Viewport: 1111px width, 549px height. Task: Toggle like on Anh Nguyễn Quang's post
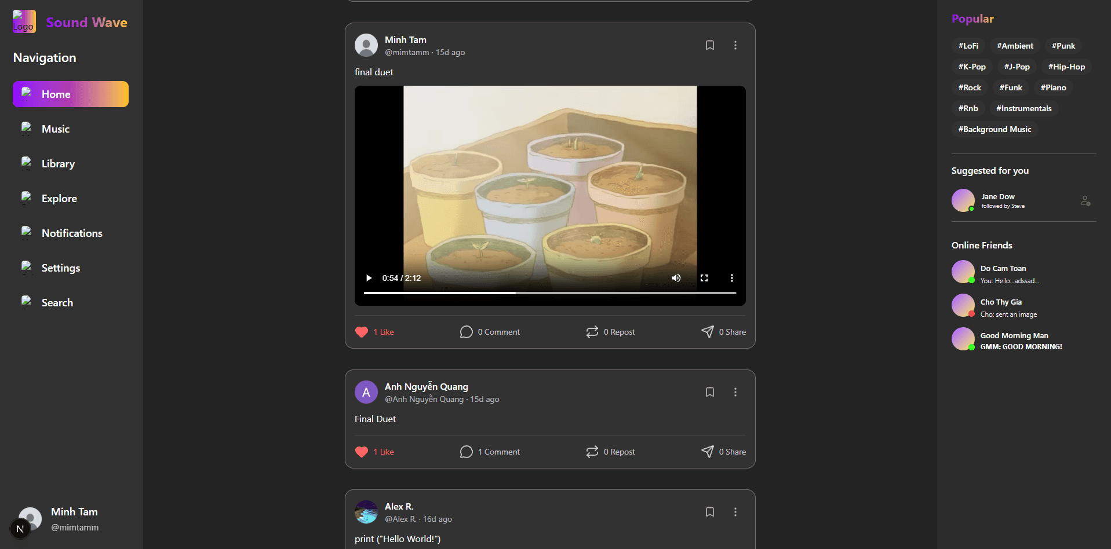point(362,452)
